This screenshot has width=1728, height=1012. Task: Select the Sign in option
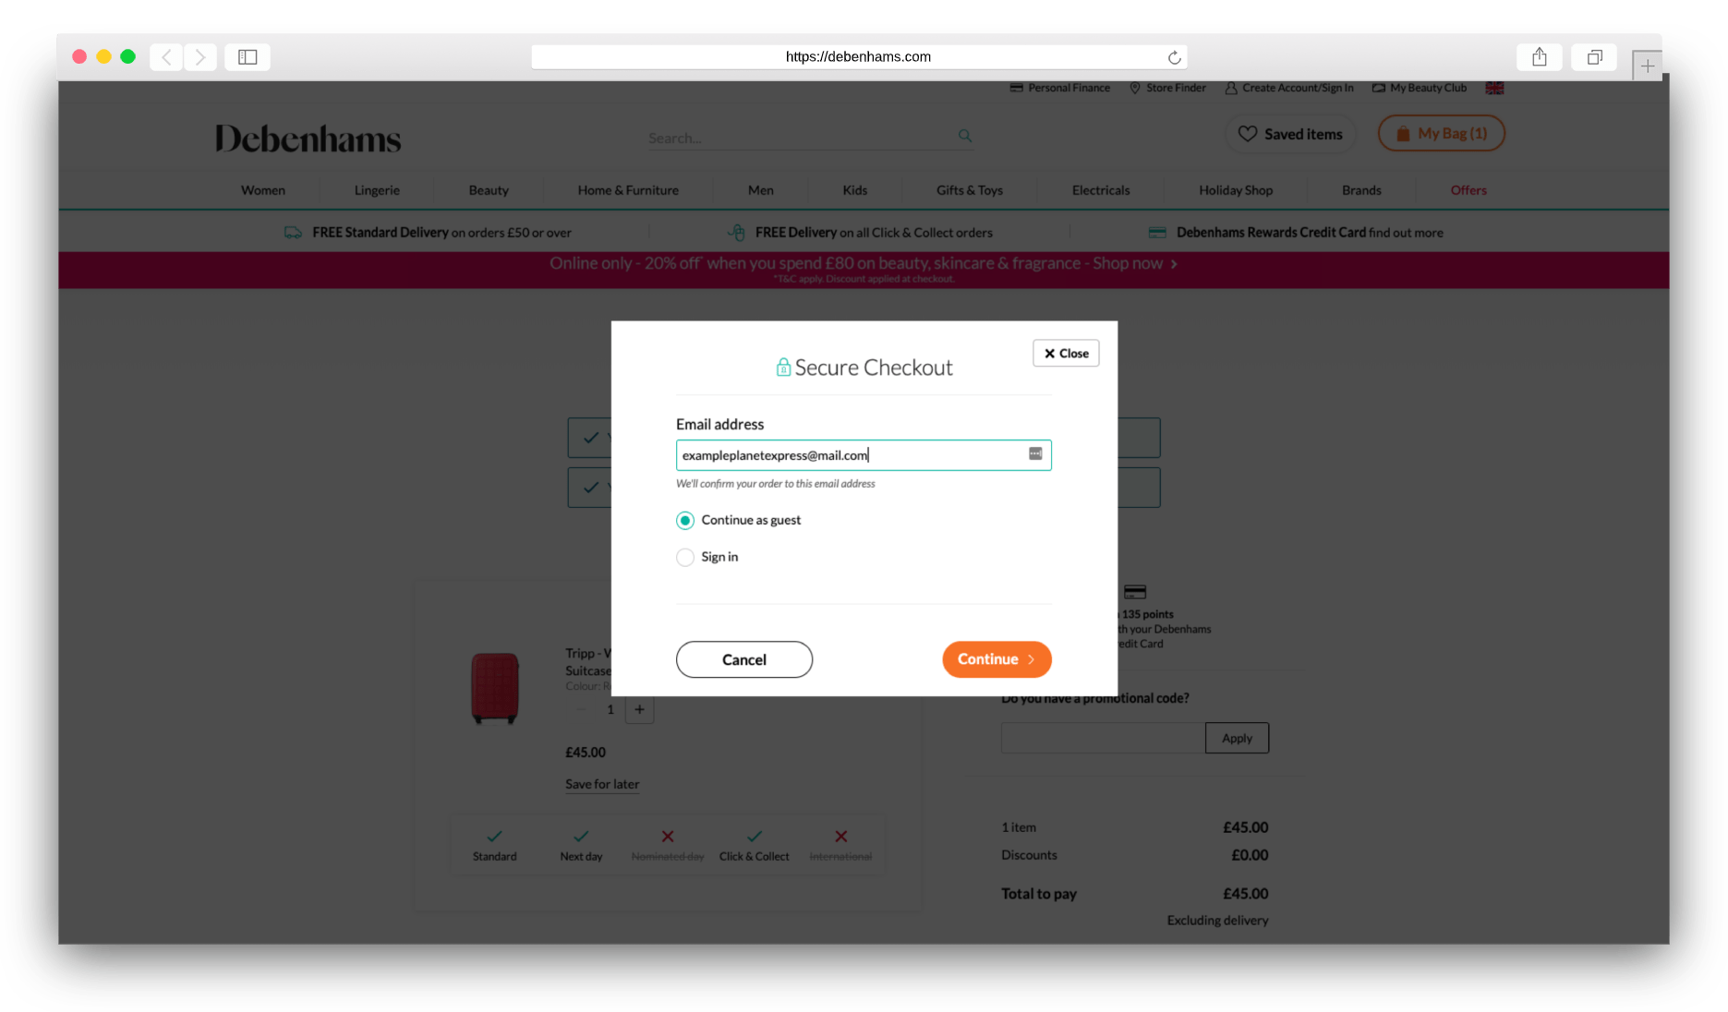pos(685,557)
